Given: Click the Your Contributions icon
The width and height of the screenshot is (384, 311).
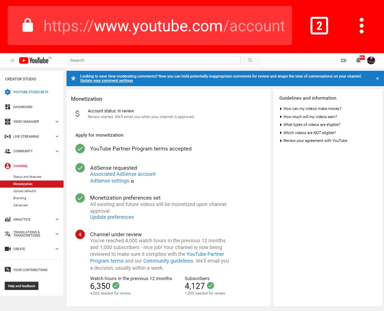Looking at the screenshot, I should tap(7, 270).
